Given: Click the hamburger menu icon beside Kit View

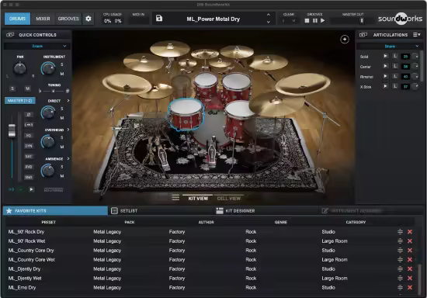Looking at the screenshot, I should (x=175, y=198).
